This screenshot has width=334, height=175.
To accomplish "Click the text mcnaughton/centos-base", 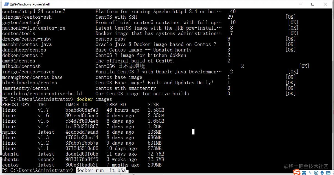I will (x=32, y=77).
